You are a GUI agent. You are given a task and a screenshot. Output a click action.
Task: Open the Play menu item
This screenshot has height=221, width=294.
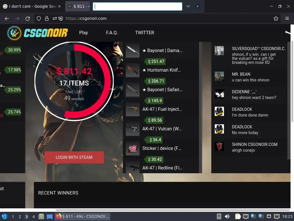click(84, 33)
